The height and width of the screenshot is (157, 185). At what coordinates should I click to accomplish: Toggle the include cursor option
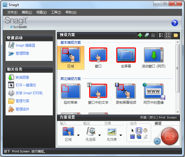(x=132, y=131)
